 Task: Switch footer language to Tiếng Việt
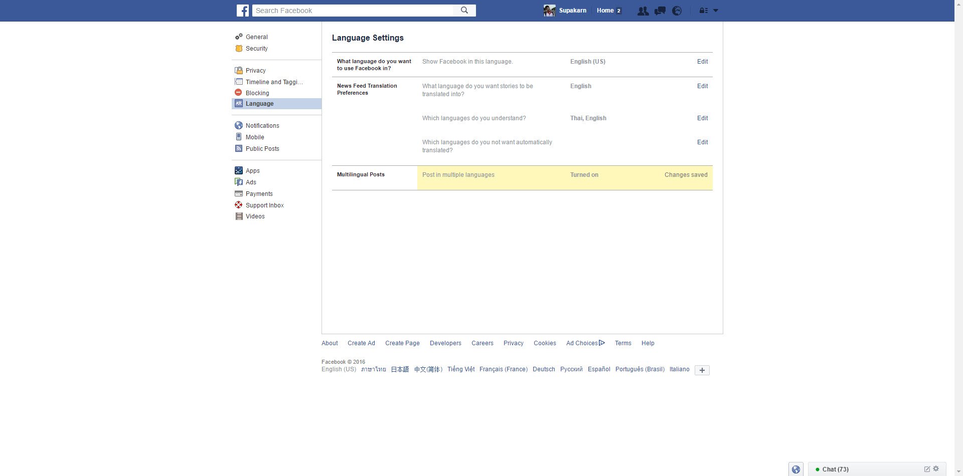461,369
